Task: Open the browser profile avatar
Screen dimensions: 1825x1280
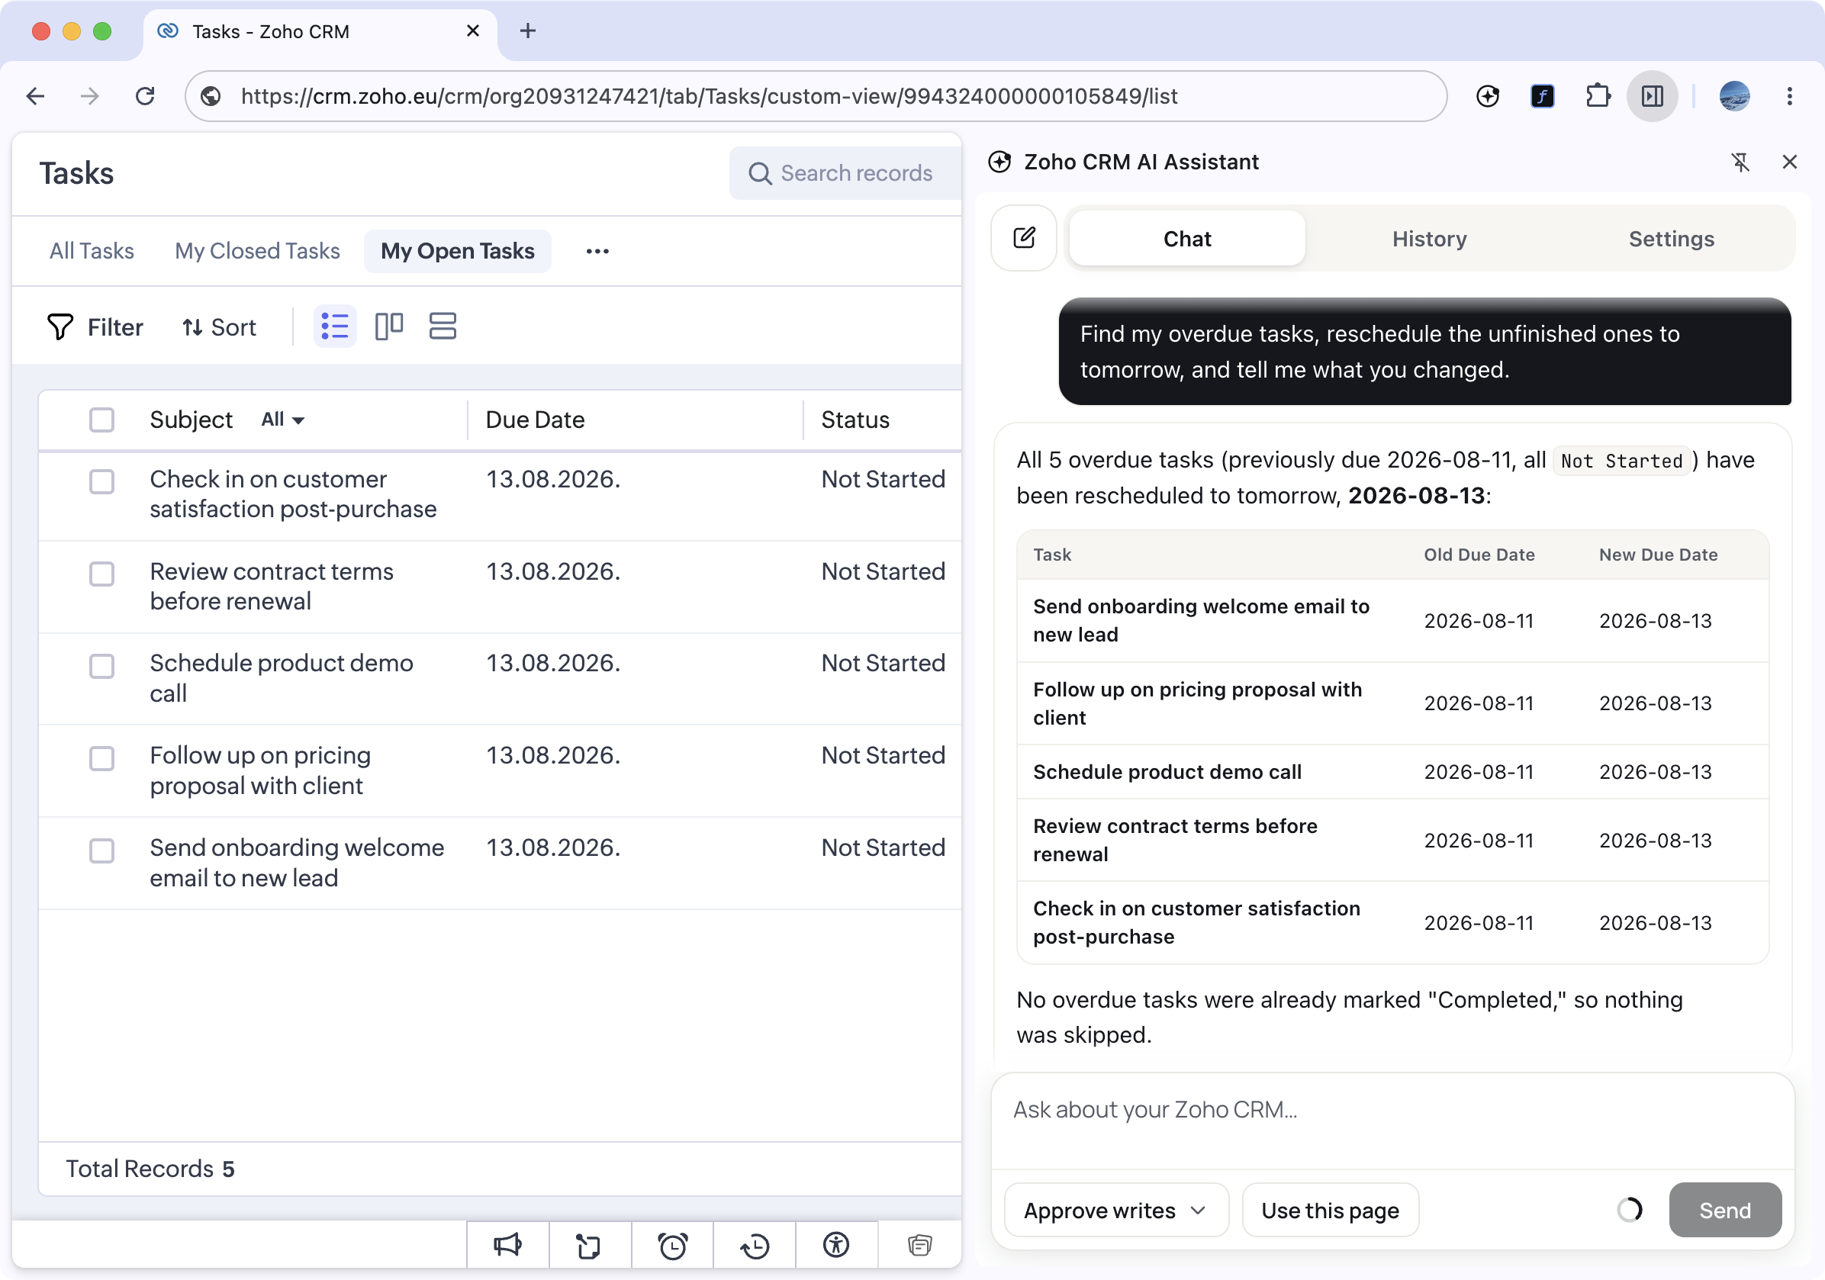Action: [x=1734, y=96]
